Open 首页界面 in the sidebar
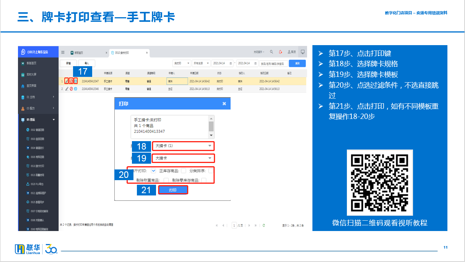The height and width of the screenshot is (262, 465). pyautogui.click(x=38, y=86)
